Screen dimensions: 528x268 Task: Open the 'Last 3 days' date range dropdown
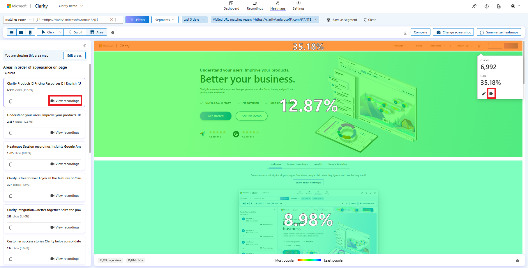coord(195,20)
